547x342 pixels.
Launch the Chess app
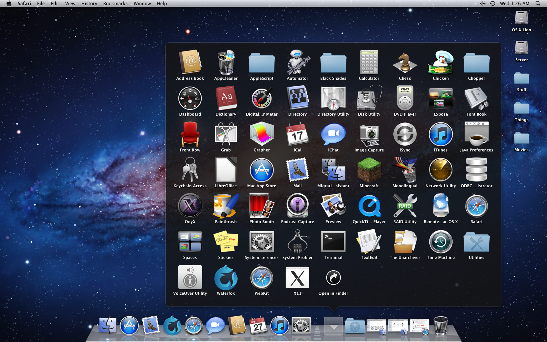click(405, 62)
